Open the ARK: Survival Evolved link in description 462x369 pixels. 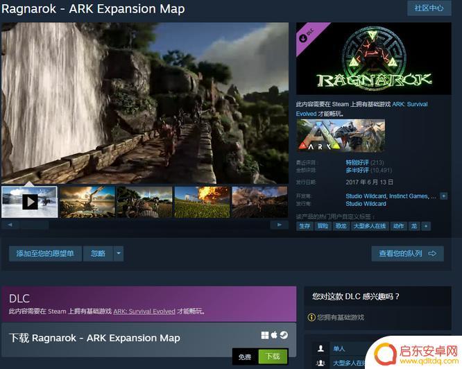tap(409, 104)
